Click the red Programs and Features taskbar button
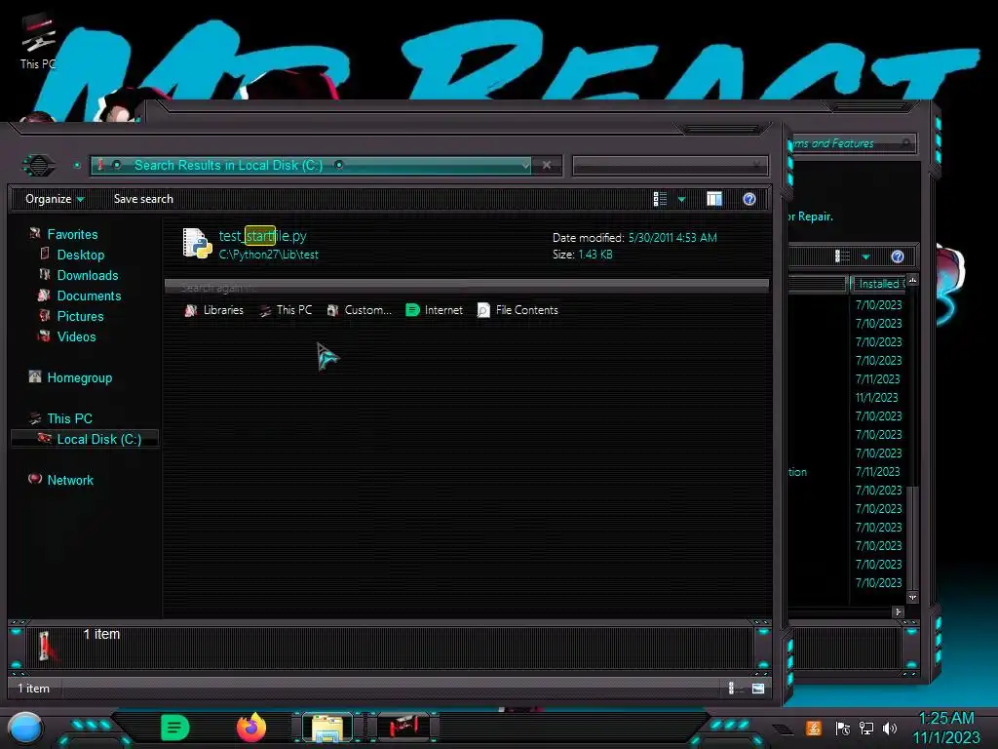This screenshot has height=749, width=998. 403,727
